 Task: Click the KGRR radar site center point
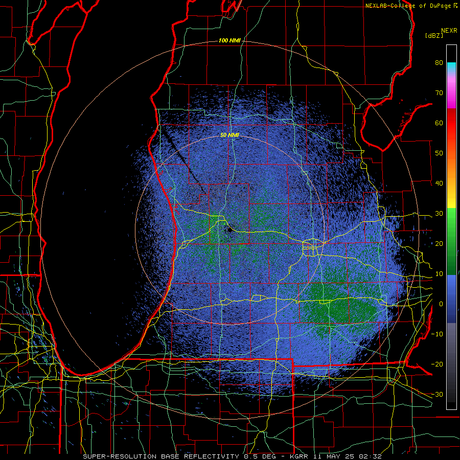pyautogui.click(x=229, y=231)
